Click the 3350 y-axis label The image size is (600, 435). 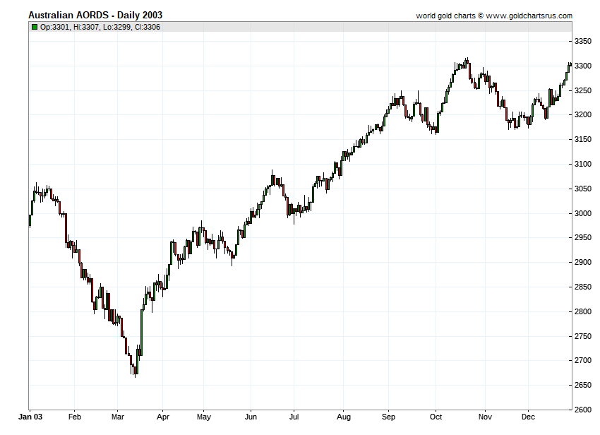(x=583, y=42)
